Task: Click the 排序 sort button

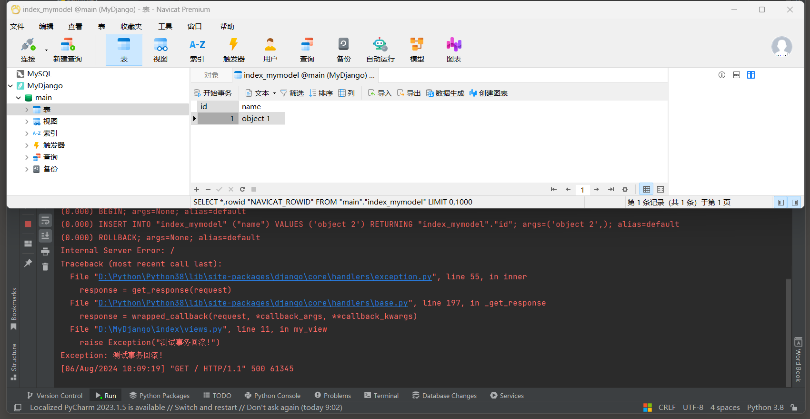Action: pos(321,93)
